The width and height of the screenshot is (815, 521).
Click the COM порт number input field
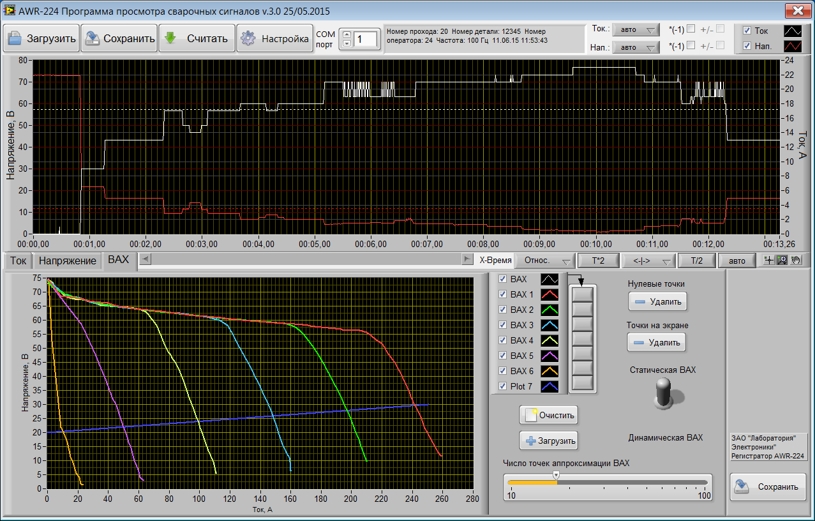[367, 39]
